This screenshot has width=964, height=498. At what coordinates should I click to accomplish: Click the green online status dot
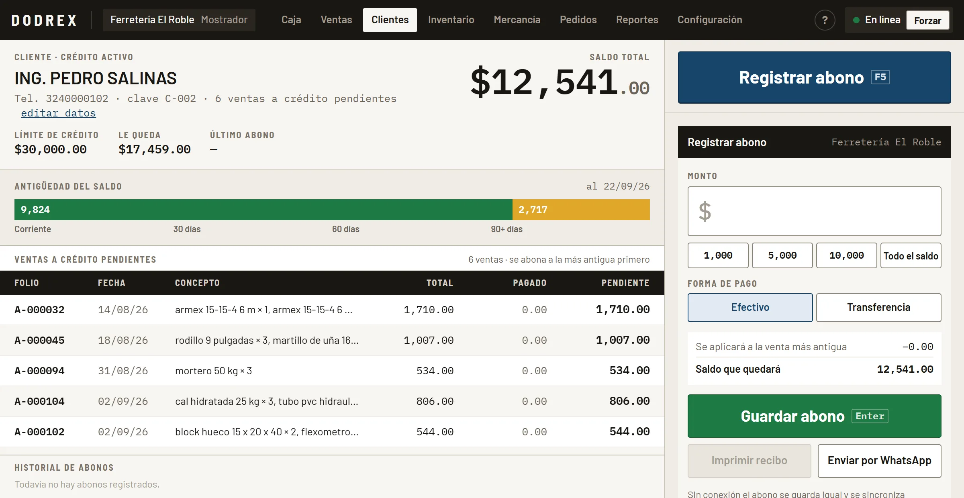point(856,20)
